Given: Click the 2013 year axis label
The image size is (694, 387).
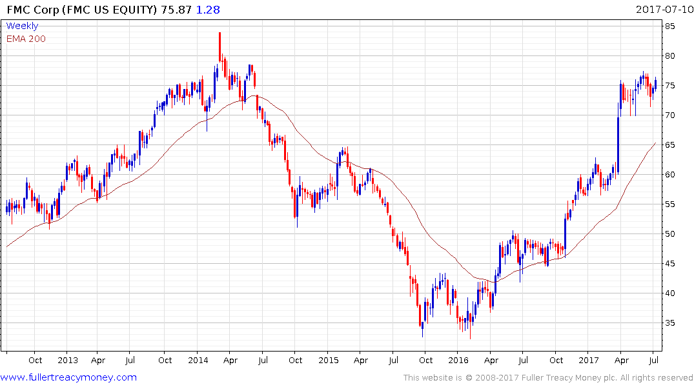Looking at the screenshot, I should [68, 360].
